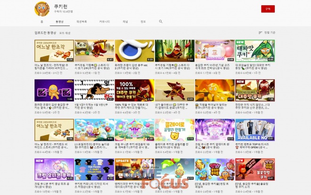
Task: Click the 쿠키런 channel name
Action: [61, 7]
